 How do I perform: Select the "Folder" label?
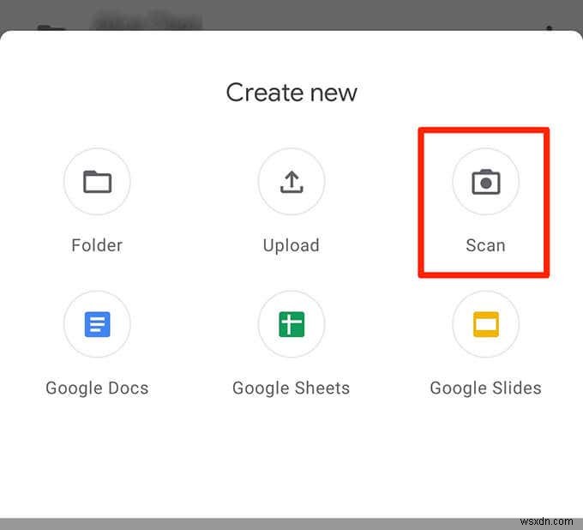(x=97, y=245)
